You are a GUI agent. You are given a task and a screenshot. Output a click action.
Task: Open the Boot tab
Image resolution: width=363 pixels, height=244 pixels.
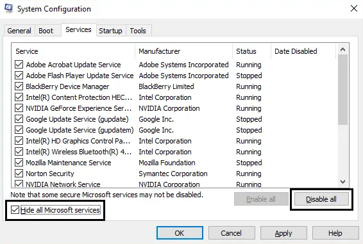[x=46, y=31]
